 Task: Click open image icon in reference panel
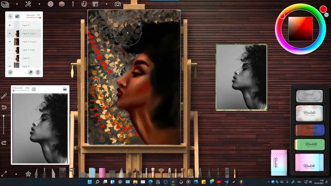click(65, 89)
